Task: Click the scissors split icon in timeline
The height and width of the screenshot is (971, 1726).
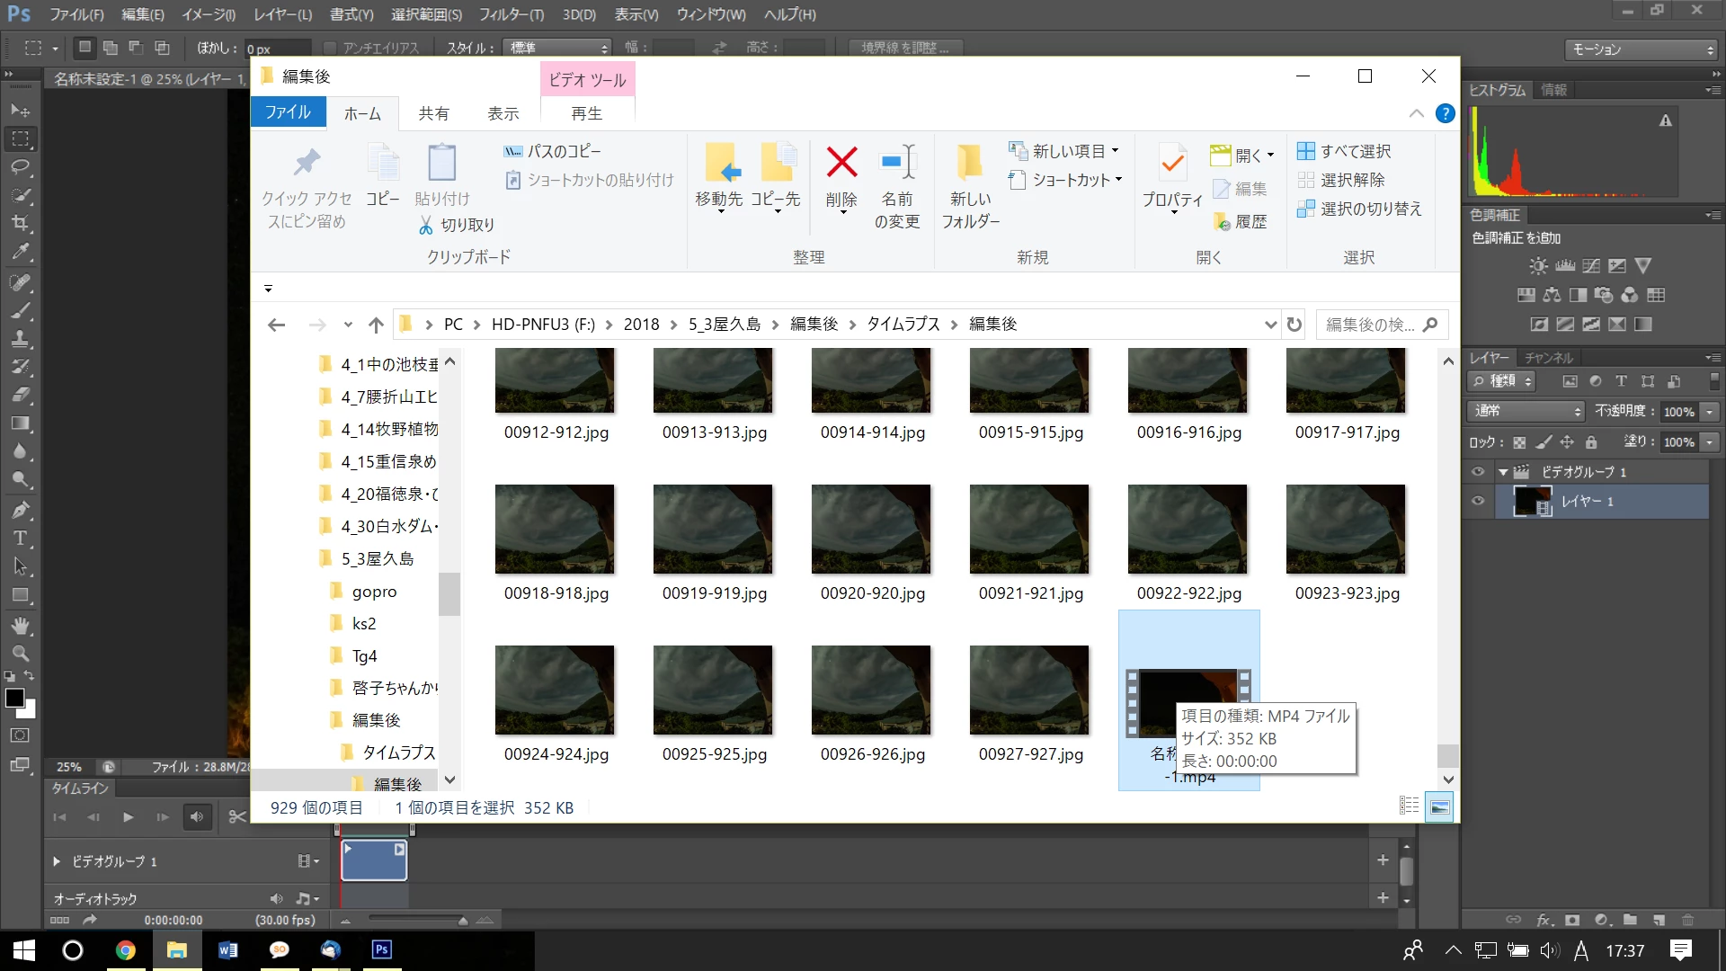Action: click(237, 816)
